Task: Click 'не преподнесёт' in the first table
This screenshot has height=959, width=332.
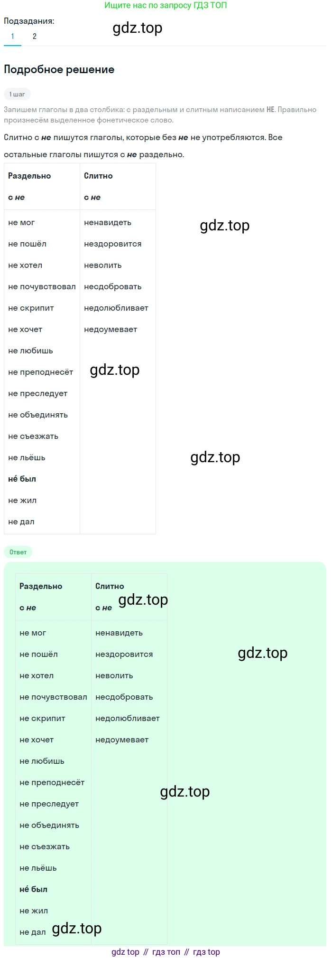Action: pyautogui.click(x=41, y=372)
